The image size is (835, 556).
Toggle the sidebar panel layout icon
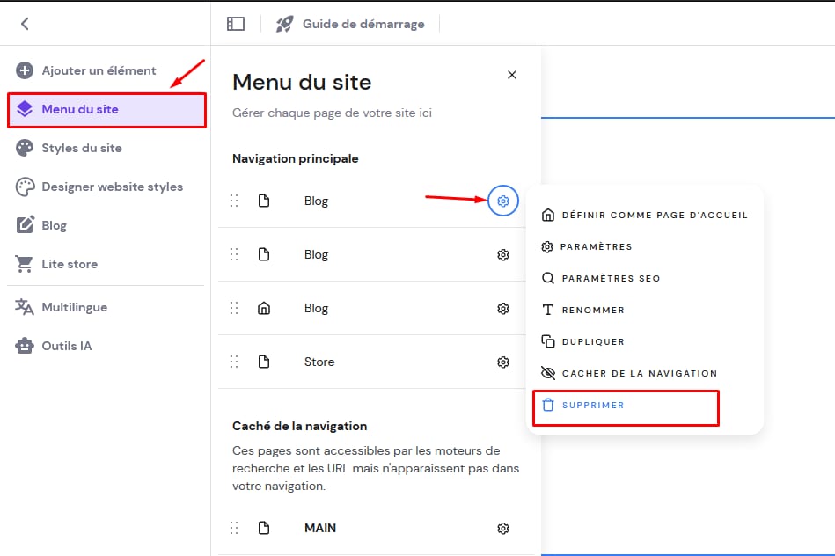click(x=236, y=24)
